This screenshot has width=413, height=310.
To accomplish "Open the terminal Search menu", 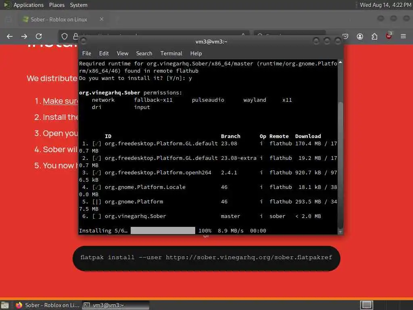I will point(144,54).
